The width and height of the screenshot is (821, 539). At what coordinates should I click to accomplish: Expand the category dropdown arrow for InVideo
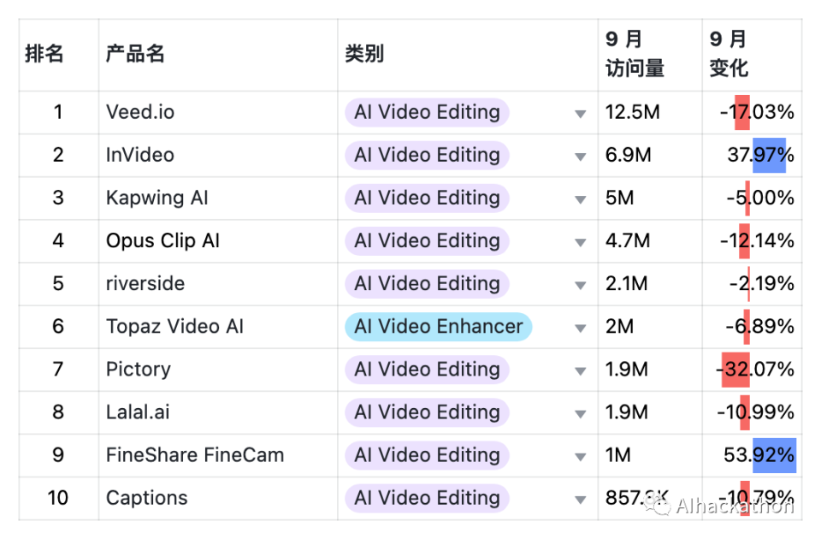point(581,157)
